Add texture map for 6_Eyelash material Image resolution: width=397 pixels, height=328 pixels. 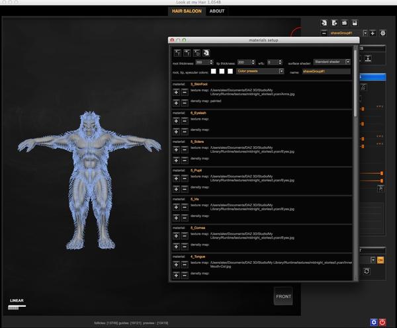click(x=176, y=121)
